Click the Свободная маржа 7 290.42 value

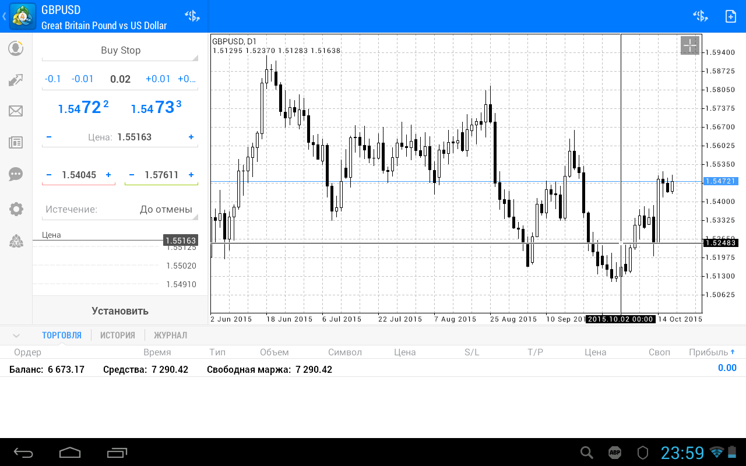(269, 369)
